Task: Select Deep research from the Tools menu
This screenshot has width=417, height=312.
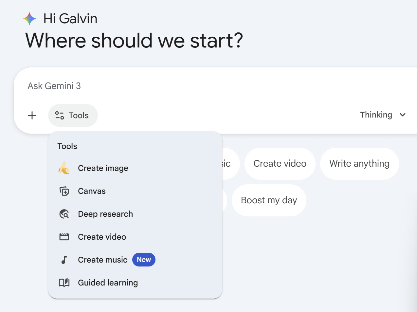Action: pos(105,214)
